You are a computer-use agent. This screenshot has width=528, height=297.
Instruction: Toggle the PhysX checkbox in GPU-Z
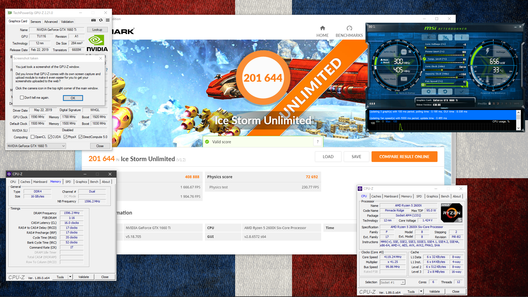point(65,137)
